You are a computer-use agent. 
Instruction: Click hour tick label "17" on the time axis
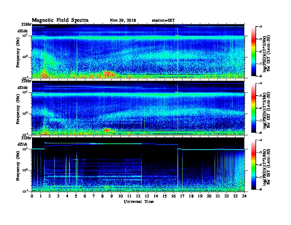point(183,196)
